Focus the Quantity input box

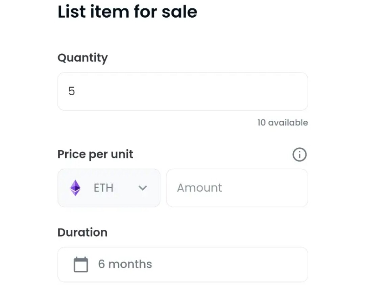pyautogui.click(x=183, y=91)
